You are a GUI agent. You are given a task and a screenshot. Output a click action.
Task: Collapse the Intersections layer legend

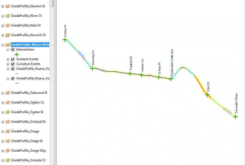point(8,50)
